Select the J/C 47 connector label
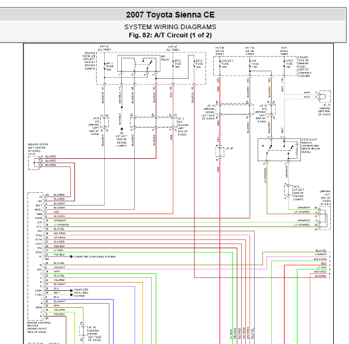This screenshot has width=349, height=344. coord(230,148)
